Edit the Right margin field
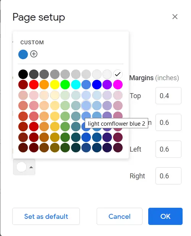The image size is (191, 236). click(168, 176)
